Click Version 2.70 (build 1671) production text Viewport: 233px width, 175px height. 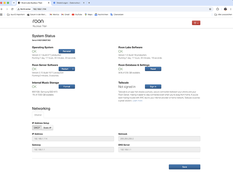click(48, 73)
